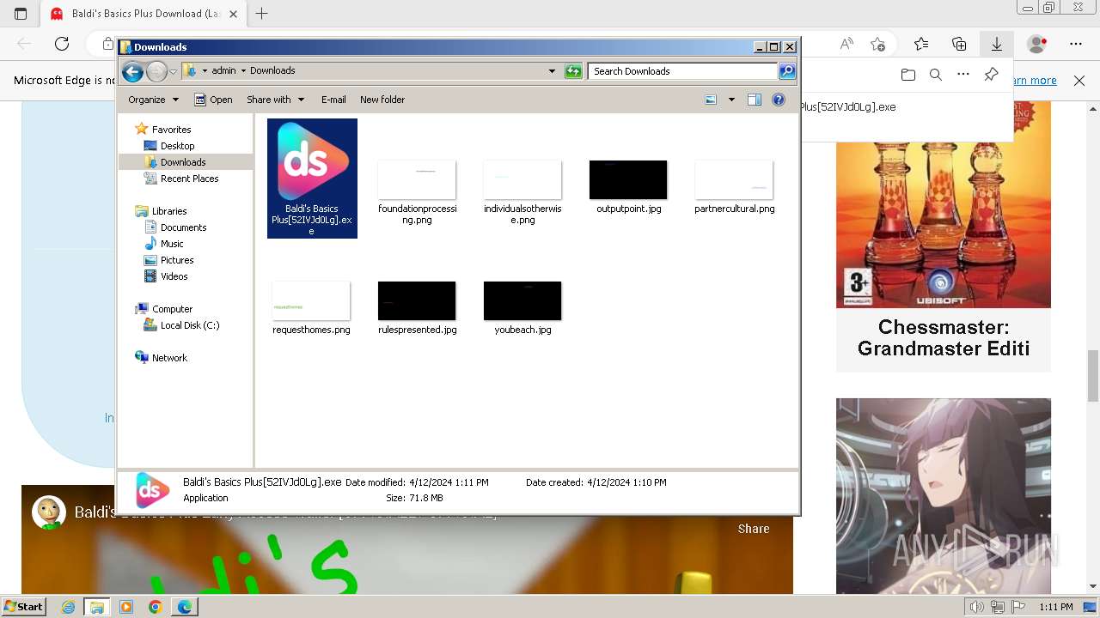Click the volume icon in system tray

(976, 607)
